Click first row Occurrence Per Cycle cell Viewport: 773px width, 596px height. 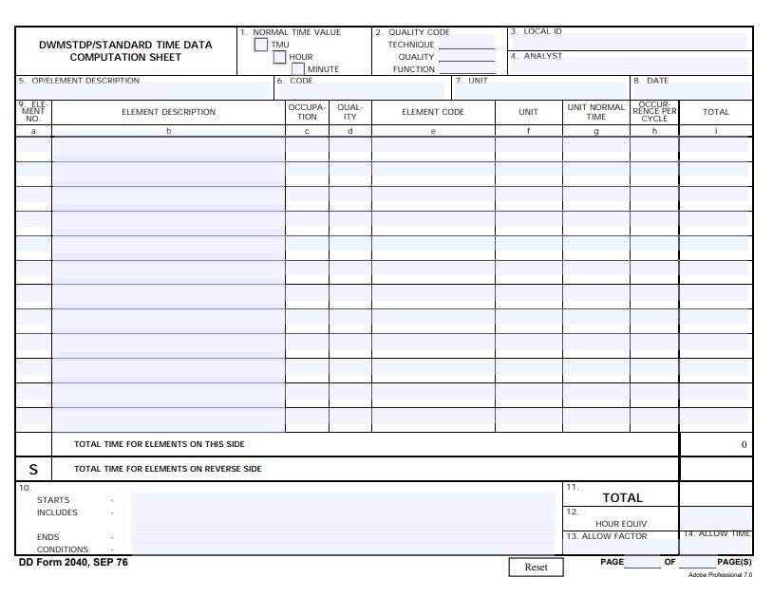(654, 145)
